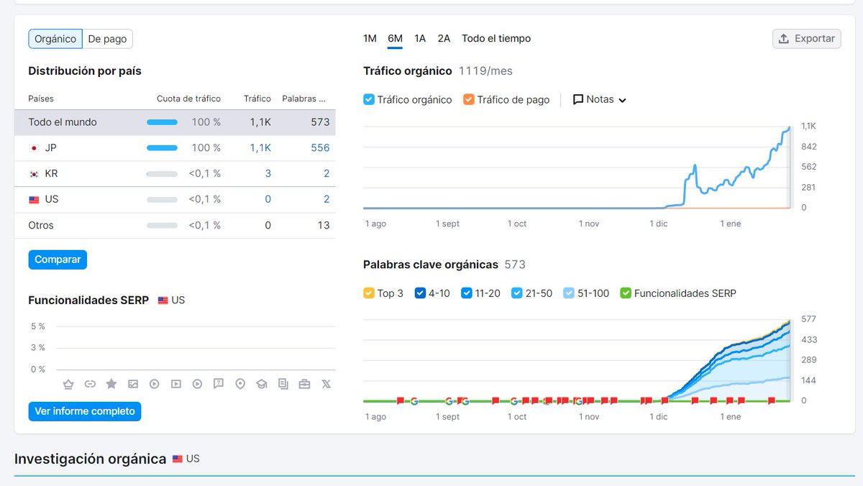Toggle the 4-10 positions checkbox

pyautogui.click(x=421, y=293)
